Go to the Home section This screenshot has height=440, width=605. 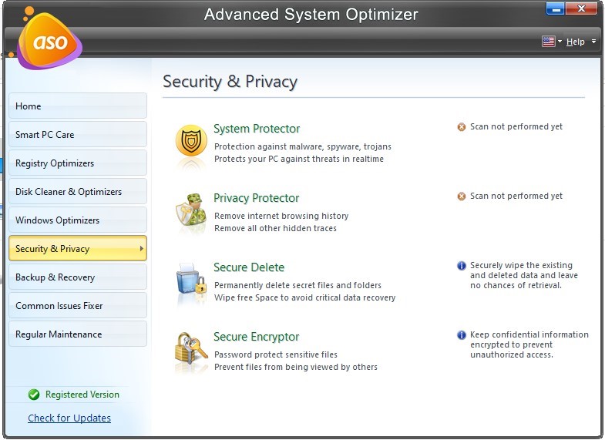(x=78, y=106)
